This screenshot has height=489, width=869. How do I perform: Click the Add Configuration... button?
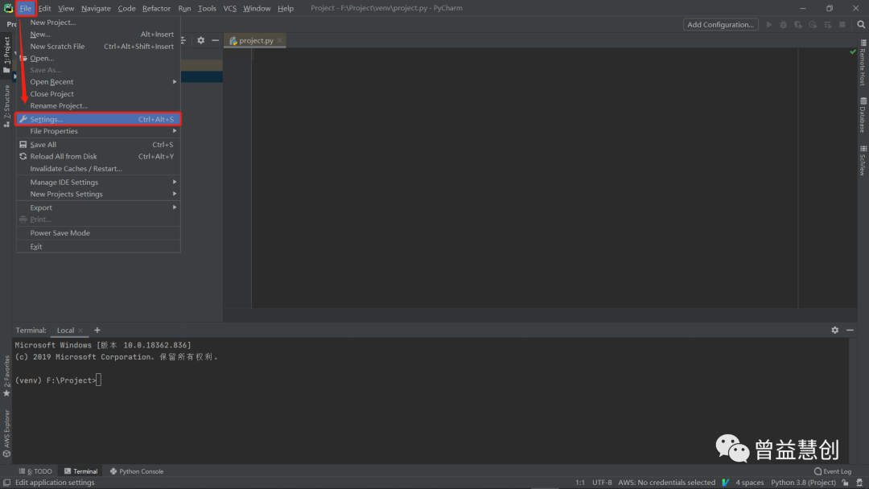coord(720,25)
